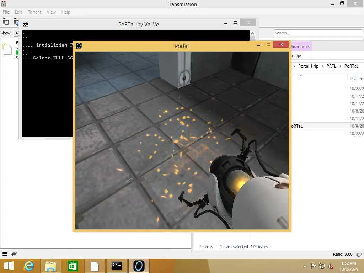Open the Help menu in Transmission
Image resolution: width=364 pixels, height=273 pixels.
[x=66, y=12]
